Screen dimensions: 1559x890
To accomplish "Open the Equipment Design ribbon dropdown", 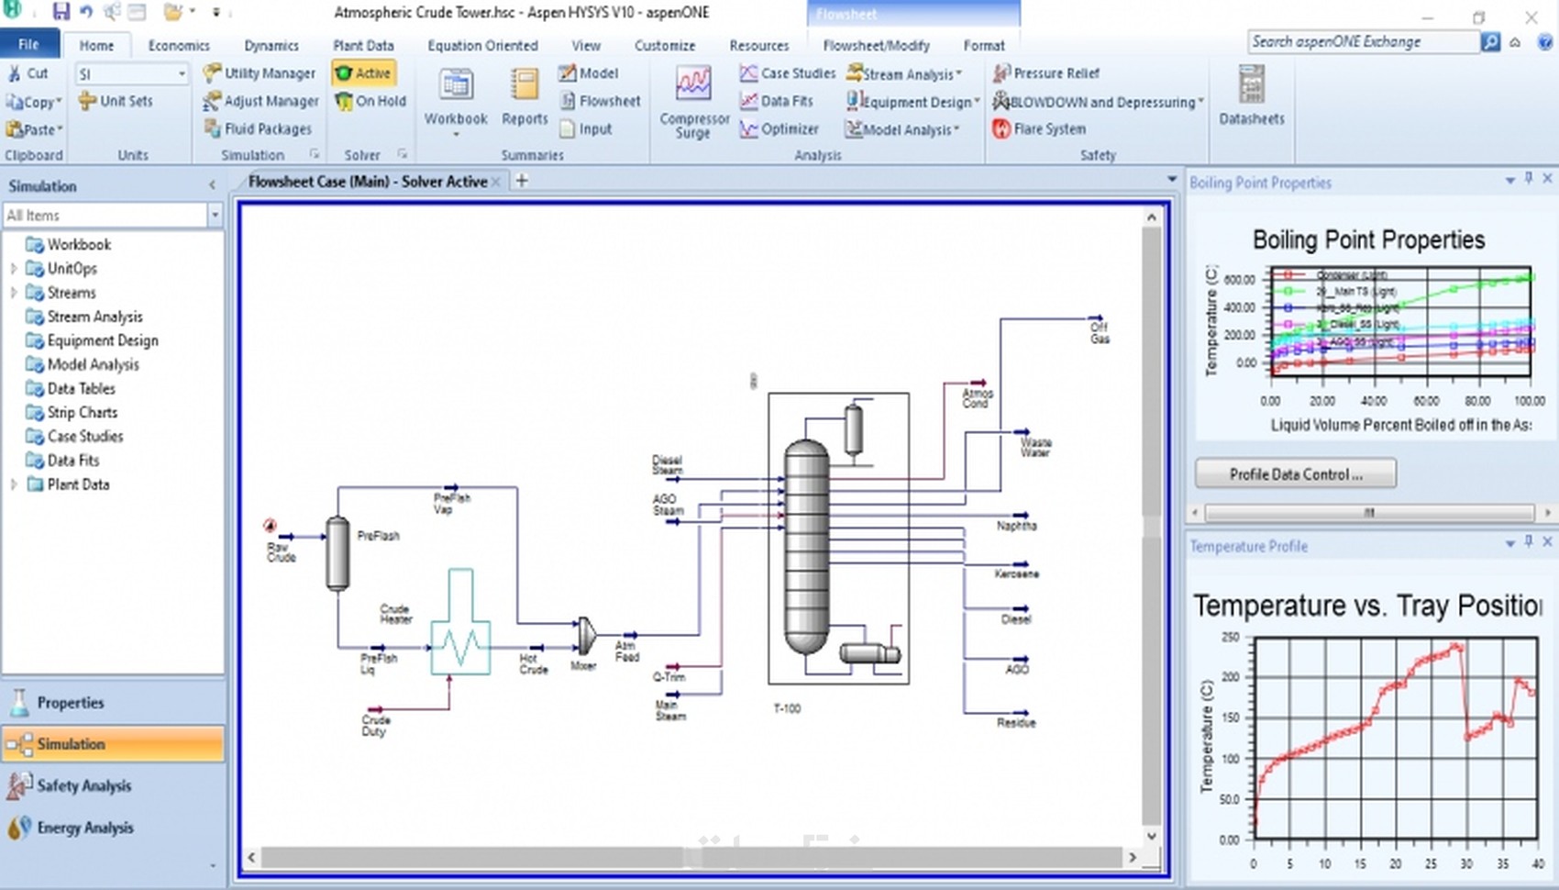I will click(913, 101).
